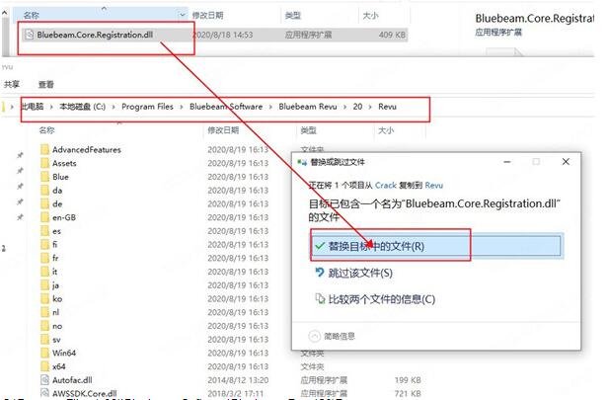Go to 此电脑 in the address bar
Viewport: 608px width, 400px height.
[32, 107]
